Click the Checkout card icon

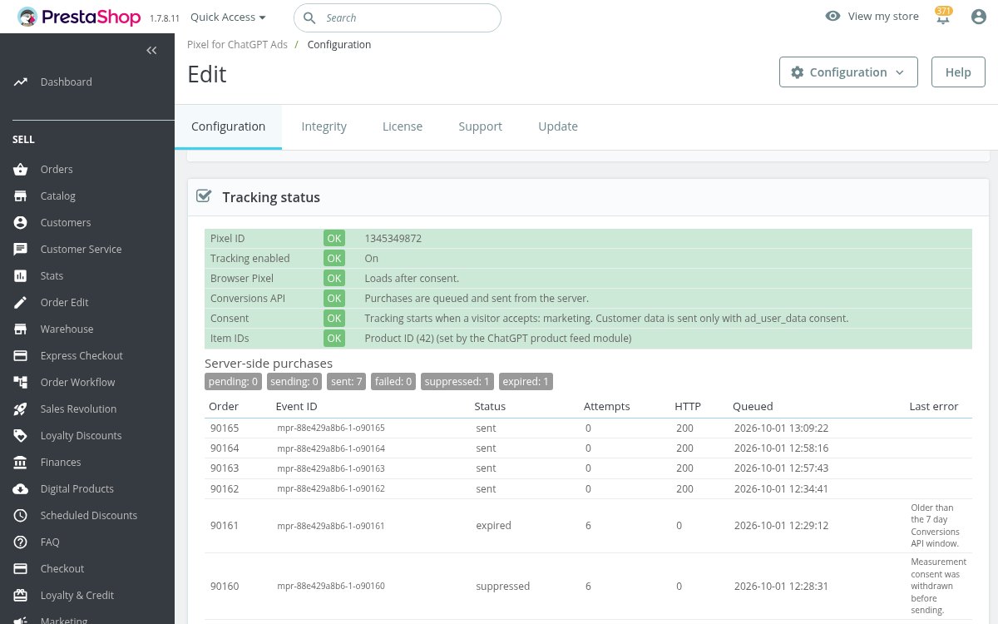21,569
